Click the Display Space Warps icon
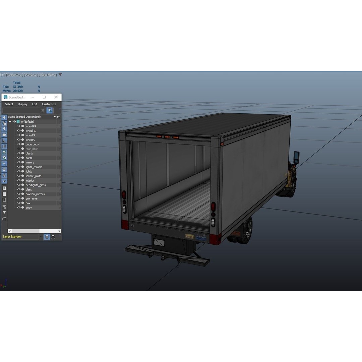Viewport: 362px width, 362px height. click(x=4, y=146)
